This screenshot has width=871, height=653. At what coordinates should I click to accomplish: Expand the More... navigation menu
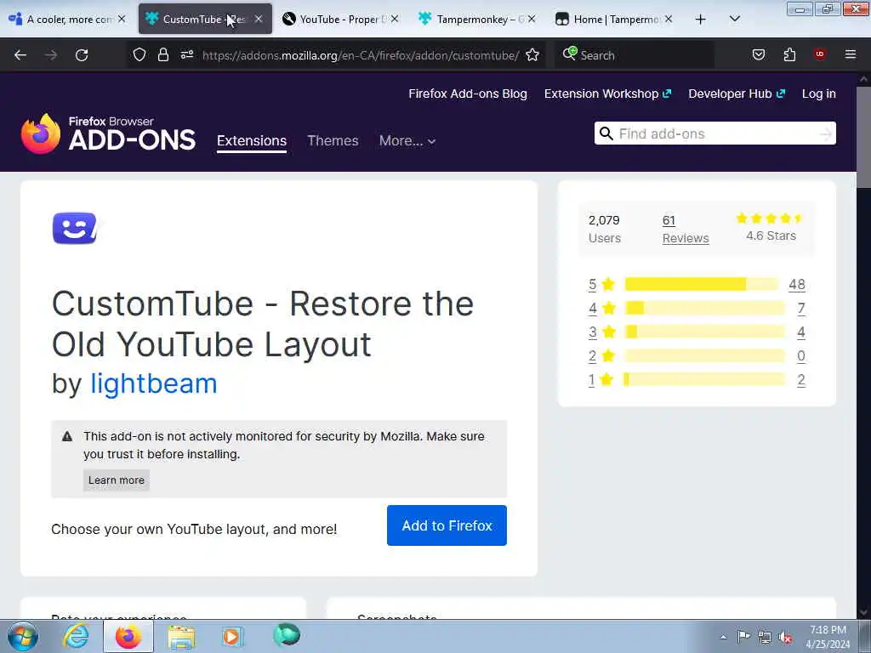click(x=407, y=141)
